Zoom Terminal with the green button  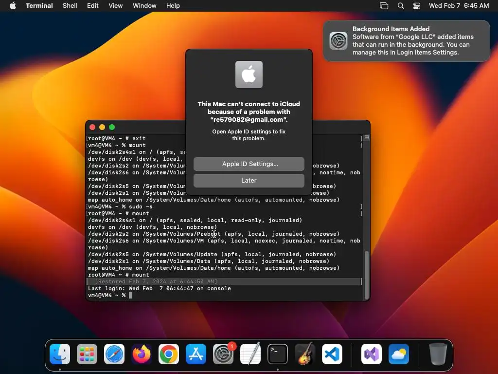[x=112, y=127]
